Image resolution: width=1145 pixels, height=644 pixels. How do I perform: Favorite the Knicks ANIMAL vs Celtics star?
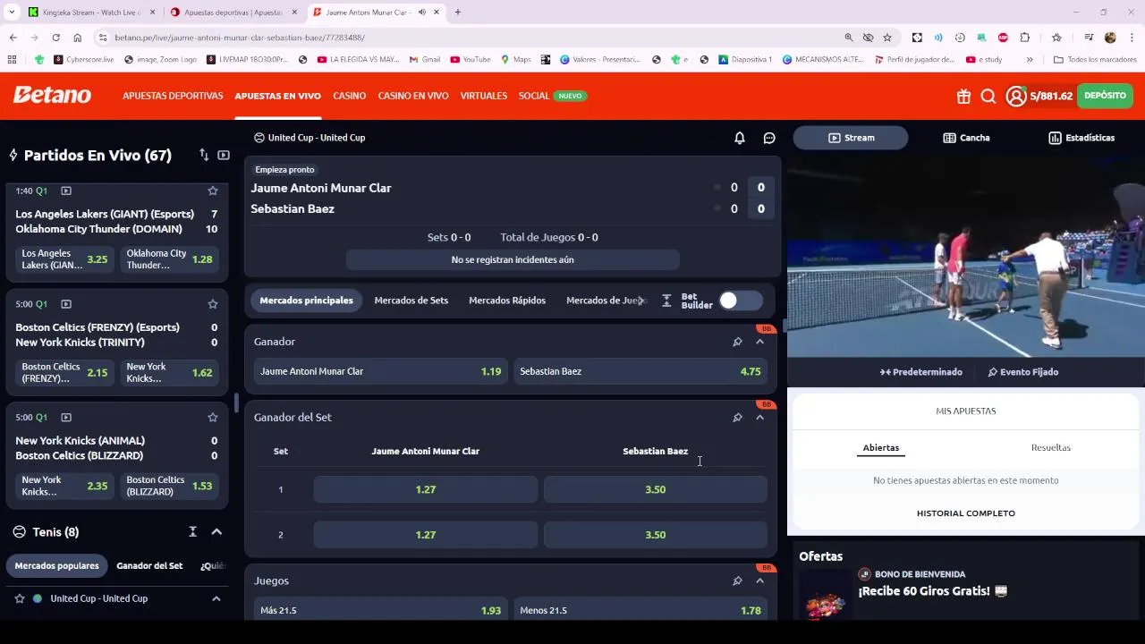point(213,417)
